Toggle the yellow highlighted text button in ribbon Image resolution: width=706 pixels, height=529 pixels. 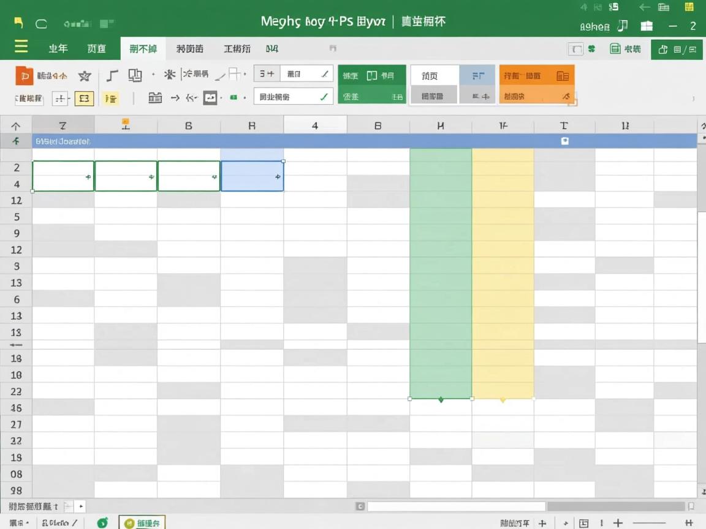111,98
